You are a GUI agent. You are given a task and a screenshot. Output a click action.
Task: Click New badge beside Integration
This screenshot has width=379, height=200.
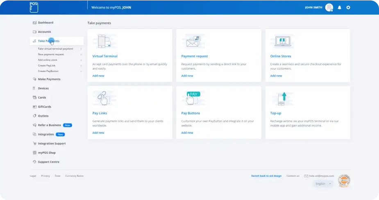coord(60,135)
